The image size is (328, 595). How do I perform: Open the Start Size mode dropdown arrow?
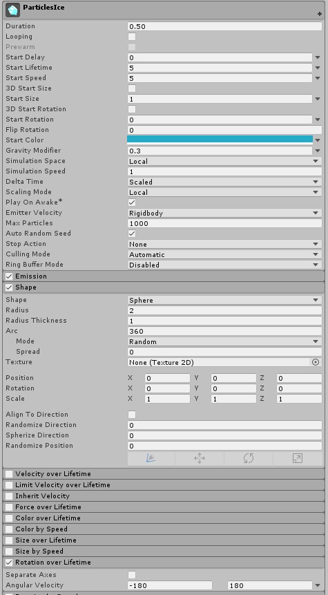tap(318, 99)
